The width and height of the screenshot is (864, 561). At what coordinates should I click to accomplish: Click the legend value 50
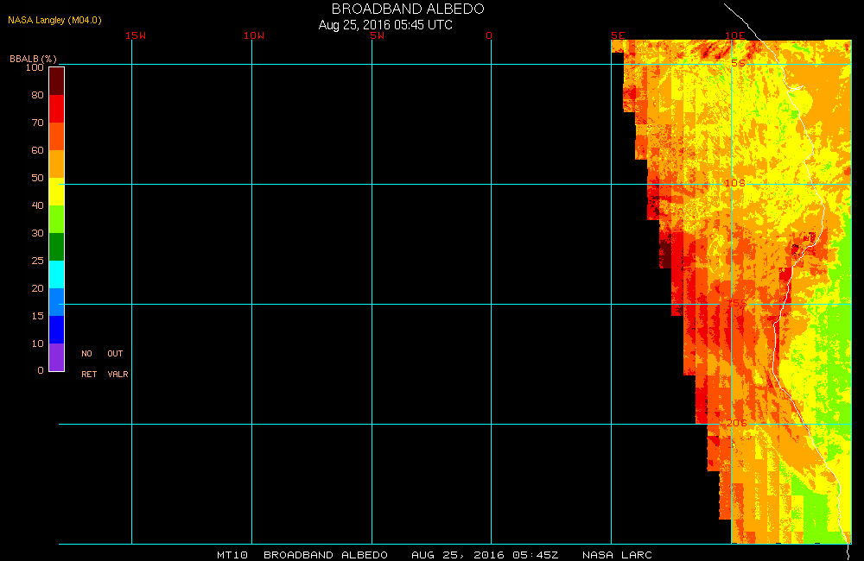tap(37, 177)
